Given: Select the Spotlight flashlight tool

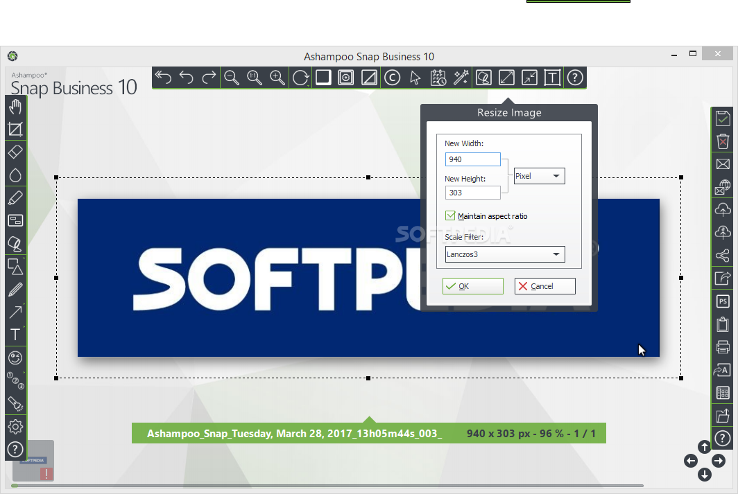Looking at the screenshot, I should tap(15, 404).
